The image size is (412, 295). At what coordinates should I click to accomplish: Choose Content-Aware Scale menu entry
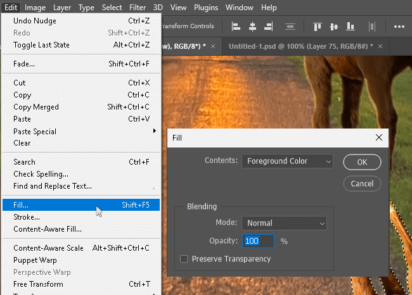tap(81, 248)
